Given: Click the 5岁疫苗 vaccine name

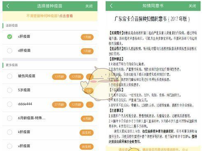Looking at the screenshot, I should (24, 90).
